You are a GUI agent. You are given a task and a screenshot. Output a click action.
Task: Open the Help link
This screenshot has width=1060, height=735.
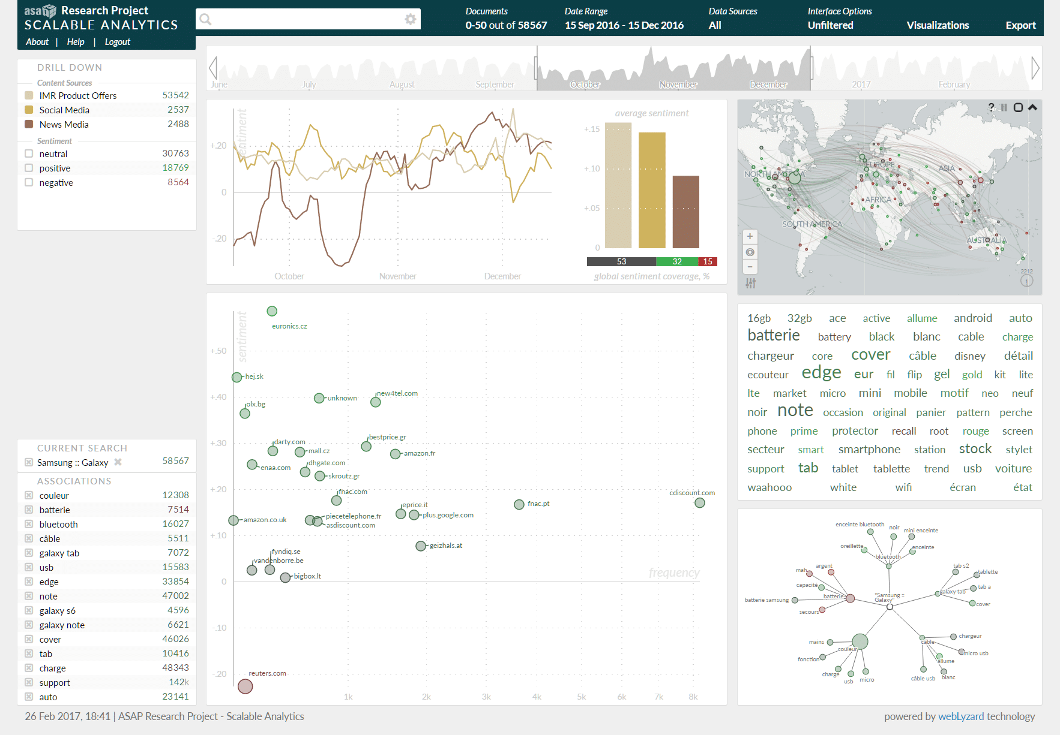(76, 41)
